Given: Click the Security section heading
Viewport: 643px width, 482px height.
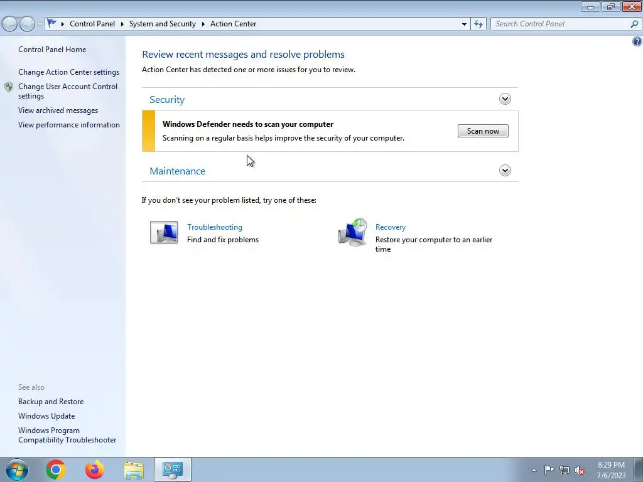Looking at the screenshot, I should pos(167,100).
